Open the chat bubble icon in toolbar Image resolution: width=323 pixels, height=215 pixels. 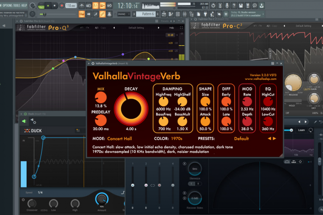tap(255, 6)
